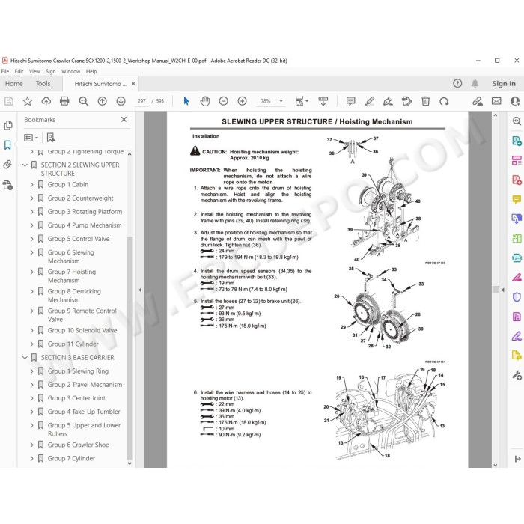Collapse left navigation pane arrow
524x524 pixels.
point(140,290)
